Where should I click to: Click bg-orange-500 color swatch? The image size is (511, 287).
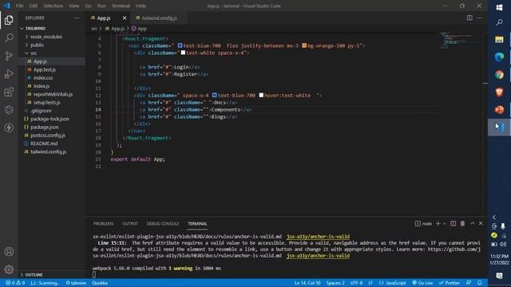click(304, 45)
